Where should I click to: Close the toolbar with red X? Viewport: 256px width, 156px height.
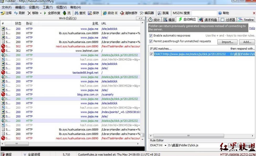[x=254, y=13]
